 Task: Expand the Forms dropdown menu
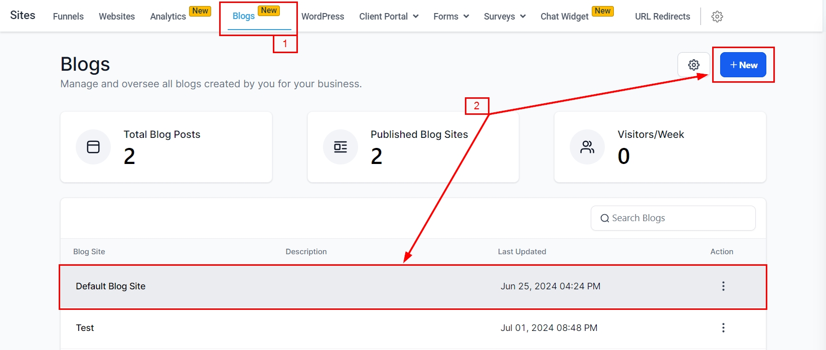click(451, 17)
